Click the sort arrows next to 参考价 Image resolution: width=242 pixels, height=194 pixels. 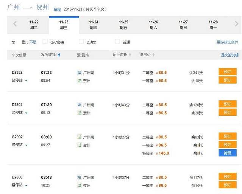(x=153, y=55)
